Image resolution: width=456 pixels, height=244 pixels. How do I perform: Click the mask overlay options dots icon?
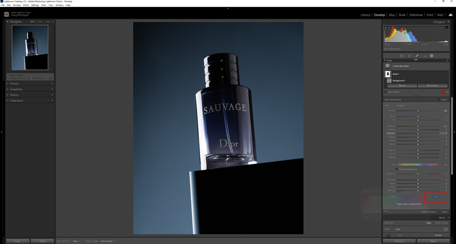pyautogui.click(x=447, y=92)
